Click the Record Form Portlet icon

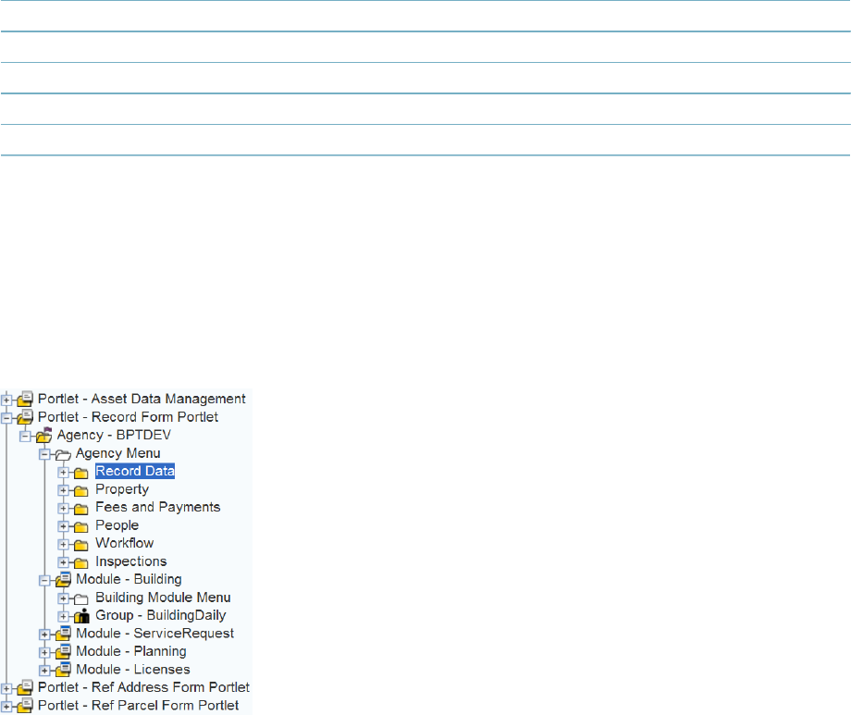(25, 417)
